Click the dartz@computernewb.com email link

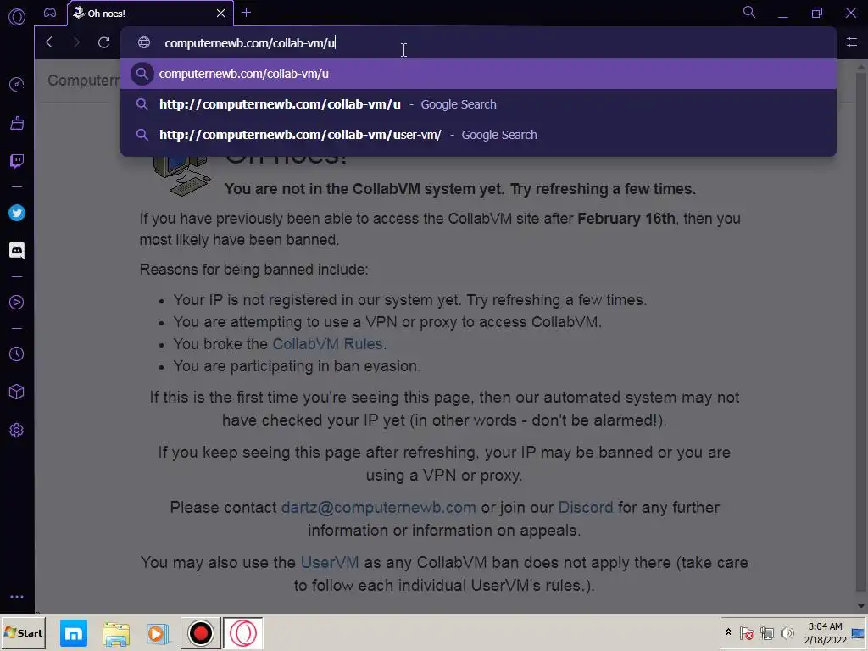click(379, 508)
